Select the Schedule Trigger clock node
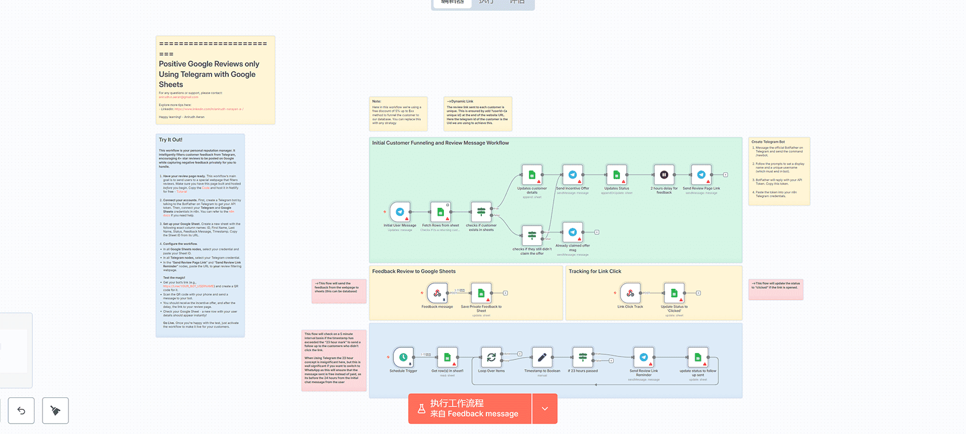This screenshot has width=966, height=434. tap(403, 357)
